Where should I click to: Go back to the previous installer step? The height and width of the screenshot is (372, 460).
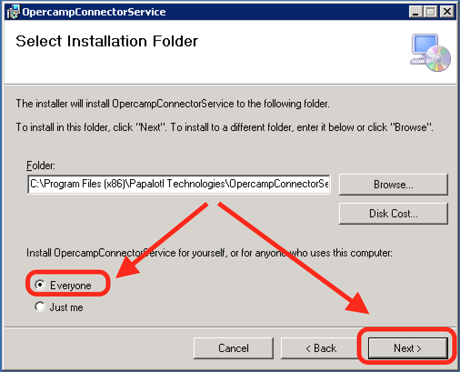click(x=320, y=348)
